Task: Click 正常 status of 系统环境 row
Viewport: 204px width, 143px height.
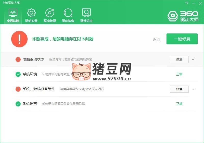Action: coord(179,74)
